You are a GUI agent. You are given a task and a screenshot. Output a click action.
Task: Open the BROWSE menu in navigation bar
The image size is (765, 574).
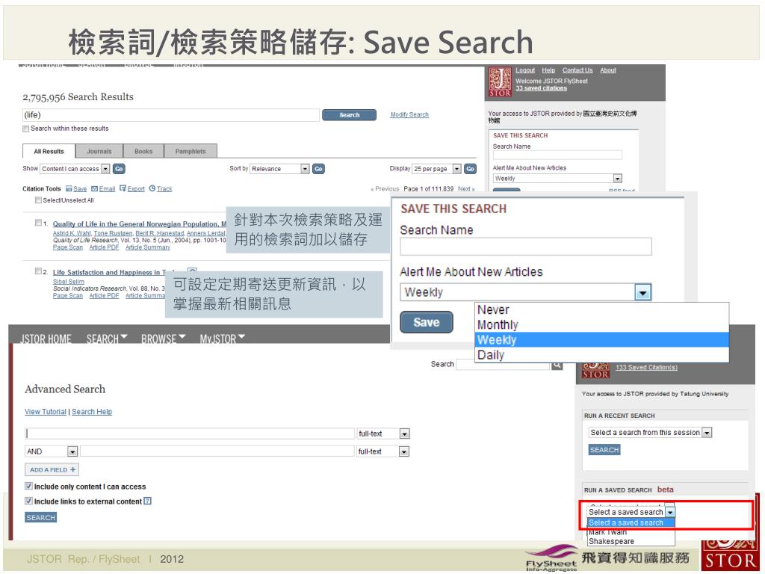(164, 339)
